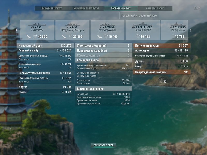The width and height of the screenshot is (207, 155).
Task: Select player name Vitalik780604
Action: click(37, 30)
